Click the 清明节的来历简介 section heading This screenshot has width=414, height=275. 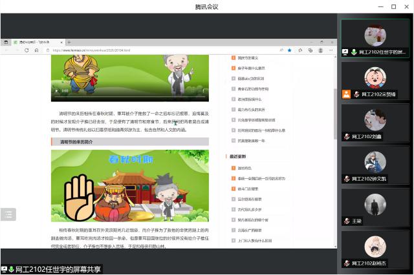130,142
